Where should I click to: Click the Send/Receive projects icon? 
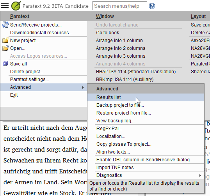point(5,25)
